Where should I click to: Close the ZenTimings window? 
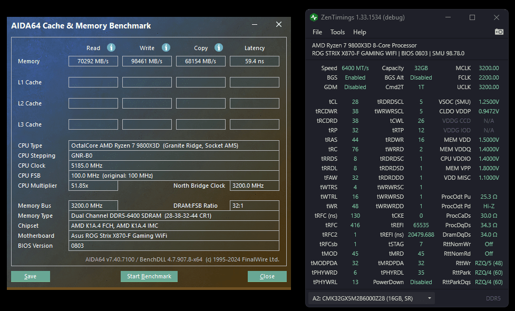point(496,17)
